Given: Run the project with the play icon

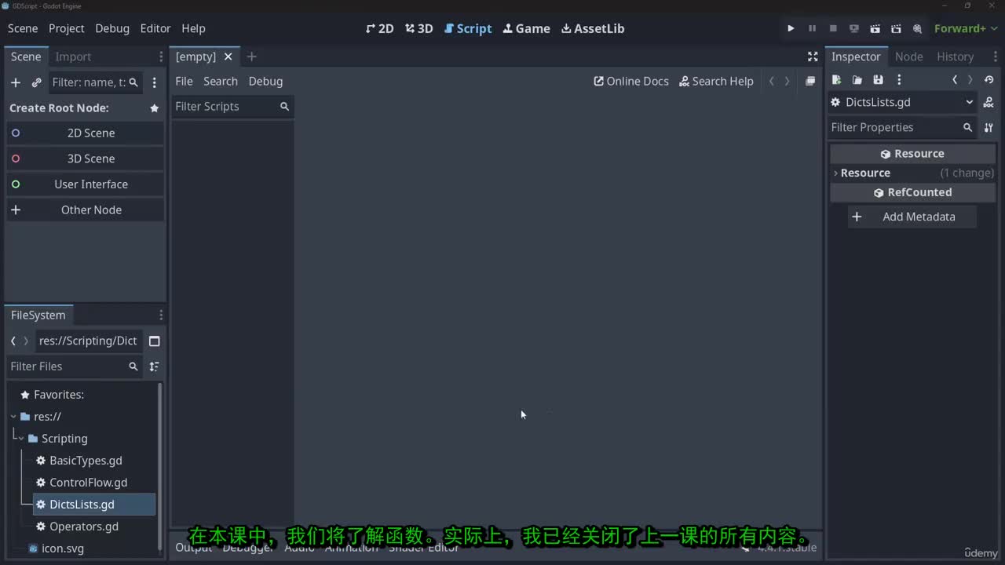Looking at the screenshot, I should (791, 28).
